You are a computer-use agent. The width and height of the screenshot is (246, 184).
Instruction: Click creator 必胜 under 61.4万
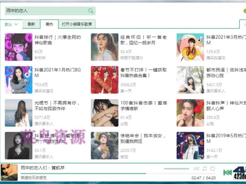[x=124, y=124]
